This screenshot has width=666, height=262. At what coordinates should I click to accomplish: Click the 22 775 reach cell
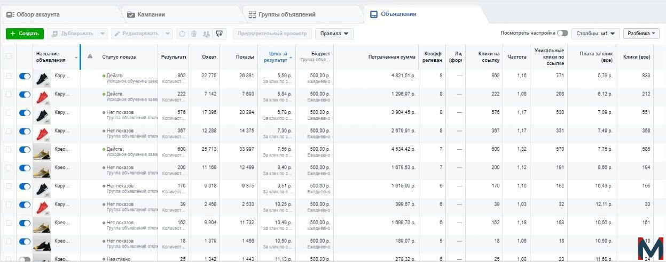[x=209, y=76]
